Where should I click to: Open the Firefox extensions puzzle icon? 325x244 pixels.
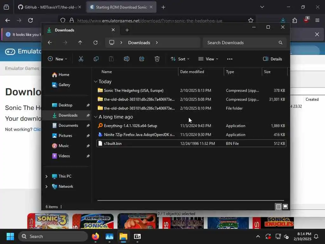tap(295, 20)
